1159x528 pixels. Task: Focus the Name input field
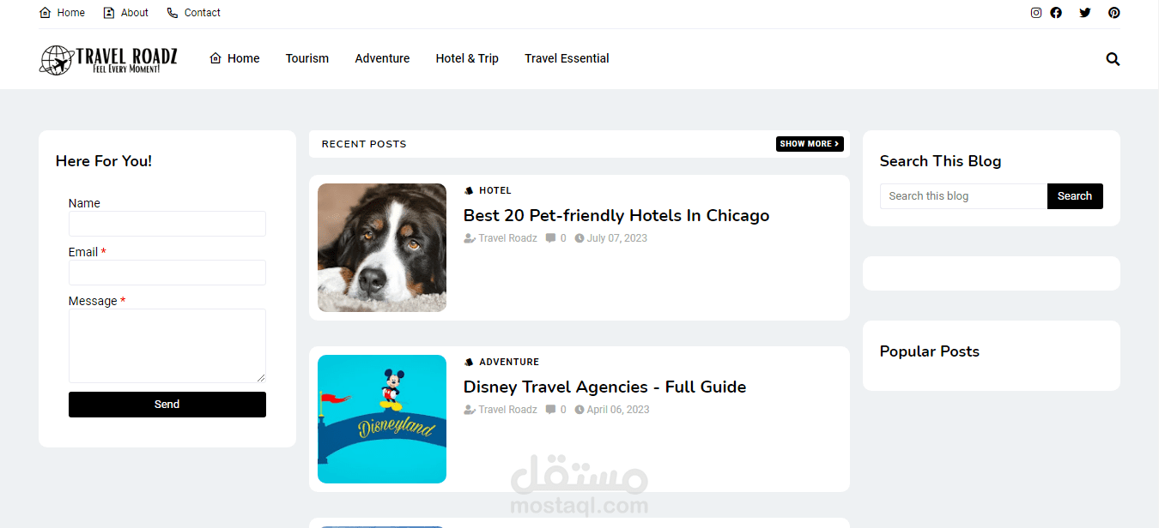pyautogui.click(x=167, y=224)
